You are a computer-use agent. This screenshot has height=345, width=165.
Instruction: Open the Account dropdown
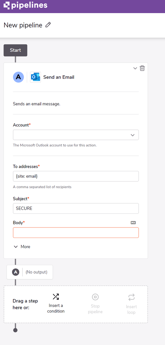[x=76, y=135]
